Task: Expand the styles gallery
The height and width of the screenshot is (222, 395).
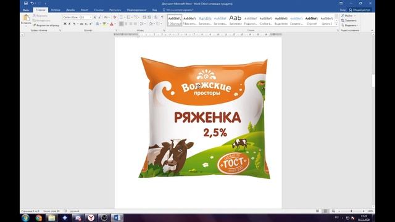Action: point(336,24)
